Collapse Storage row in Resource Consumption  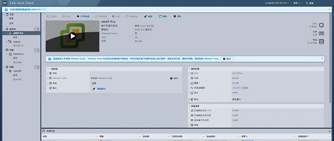(x=189, y=125)
